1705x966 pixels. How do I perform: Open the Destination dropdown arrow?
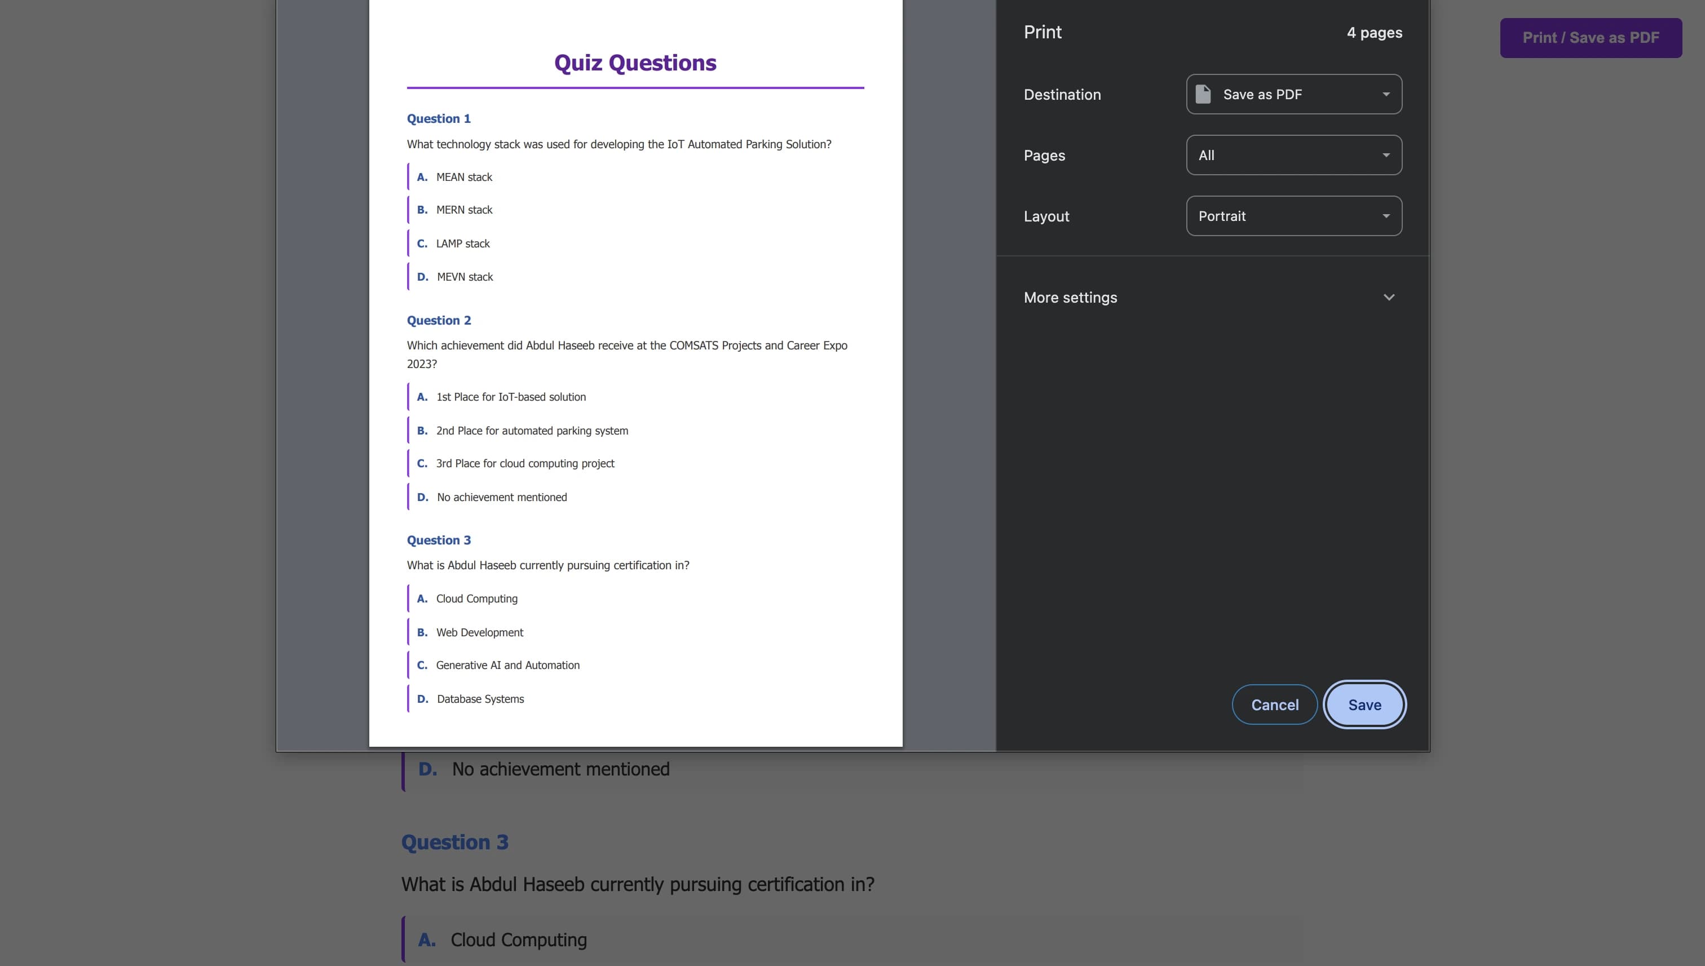(x=1386, y=94)
